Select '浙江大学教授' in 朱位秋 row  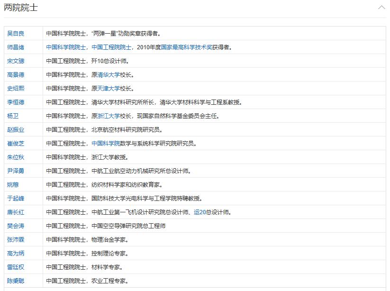109,157
